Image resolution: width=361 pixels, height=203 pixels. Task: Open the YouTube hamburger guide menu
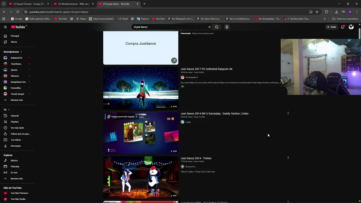tap(5, 27)
